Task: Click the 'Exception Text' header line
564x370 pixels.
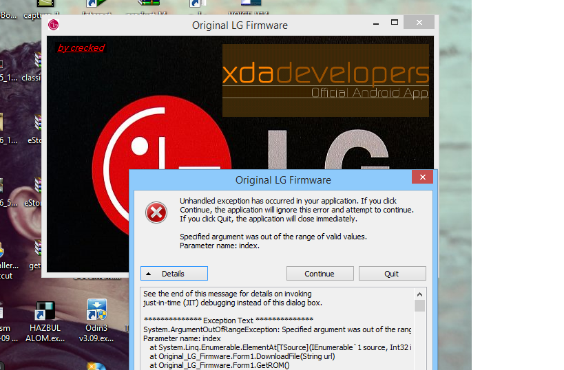Action: coord(229,320)
